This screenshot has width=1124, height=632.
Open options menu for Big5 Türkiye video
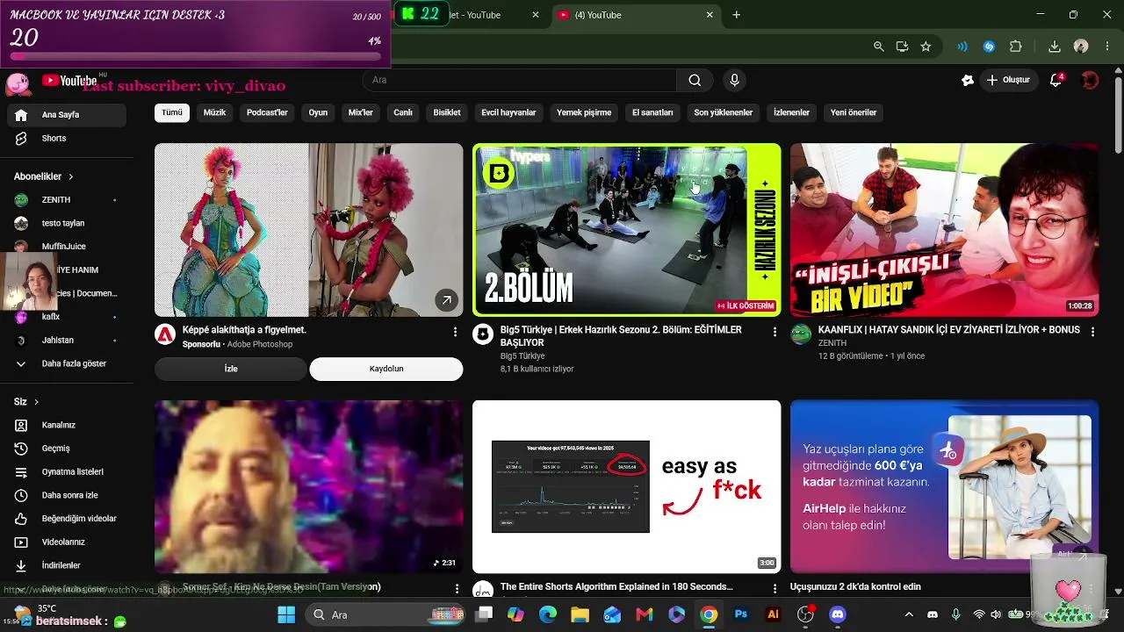(775, 332)
